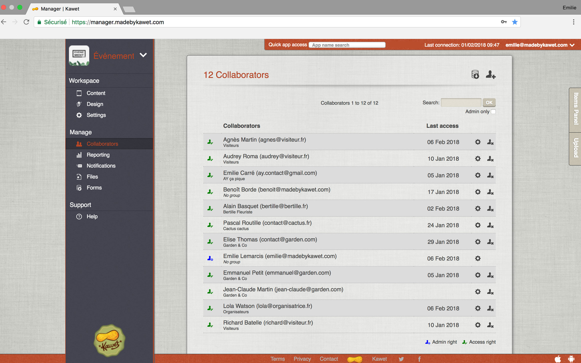This screenshot has width=581, height=363.
Task: Open Chrome's three-dot browser menu
Action: [574, 22]
